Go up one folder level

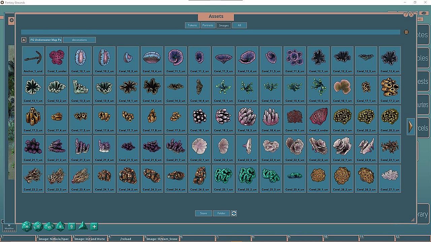(24, 40)
